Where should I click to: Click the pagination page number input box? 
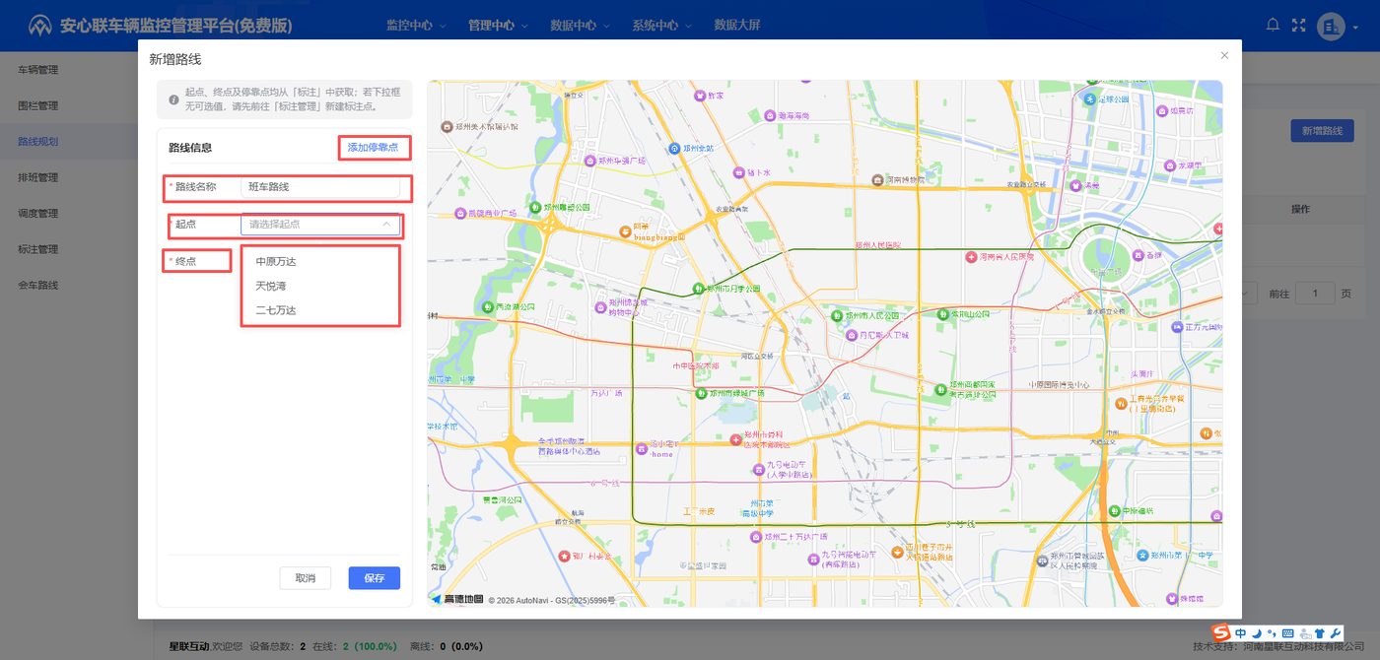coord(1315,294)
